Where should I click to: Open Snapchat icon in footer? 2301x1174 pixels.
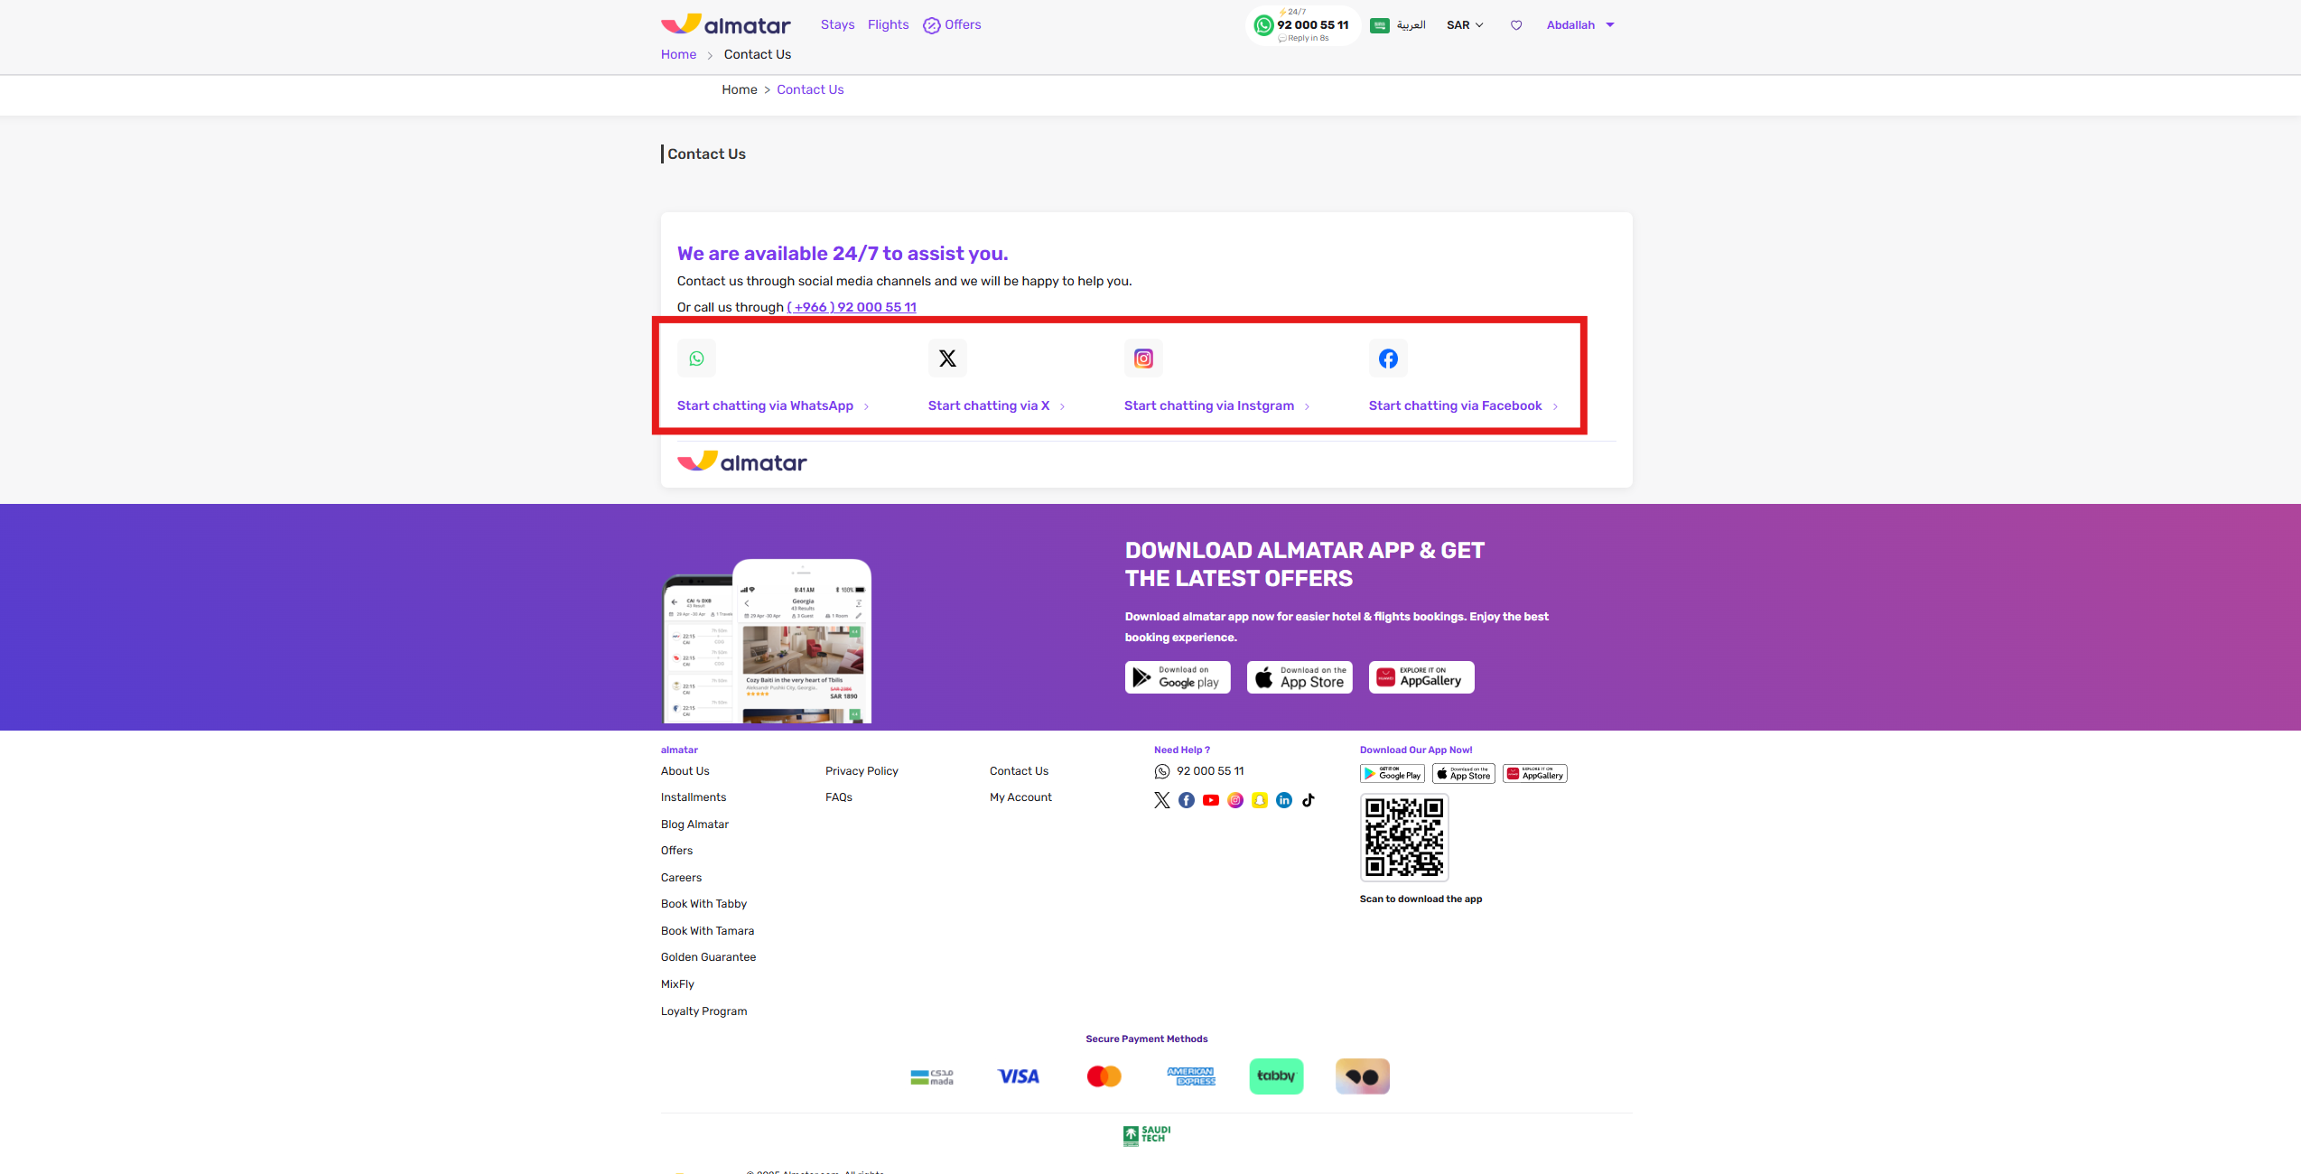coord(1260,800)
